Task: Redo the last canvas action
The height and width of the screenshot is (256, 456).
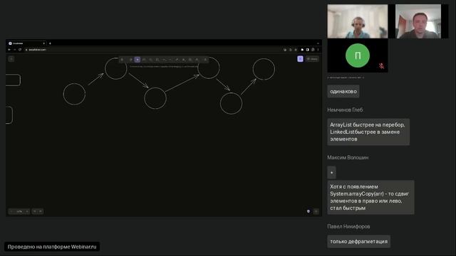Action: (x=41, y=211)
